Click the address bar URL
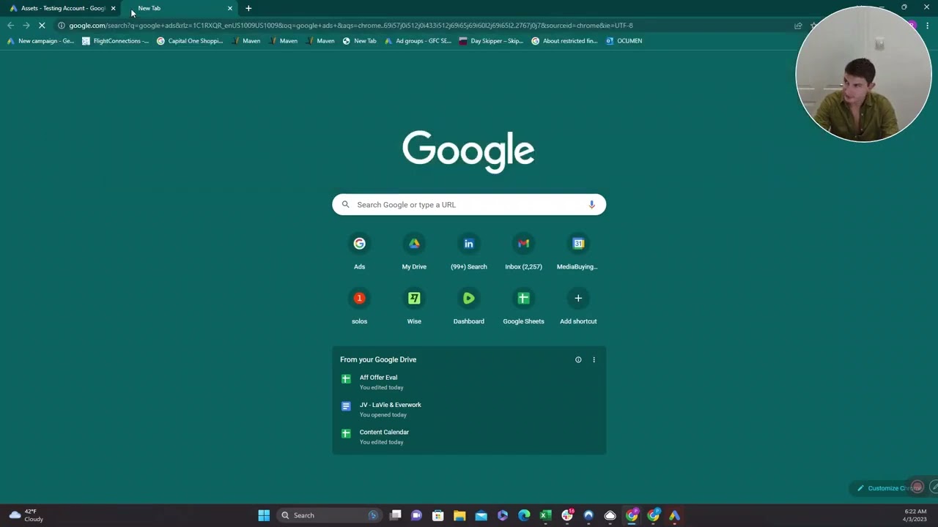The height and width of the screenshot is (527, 938). 351,26
